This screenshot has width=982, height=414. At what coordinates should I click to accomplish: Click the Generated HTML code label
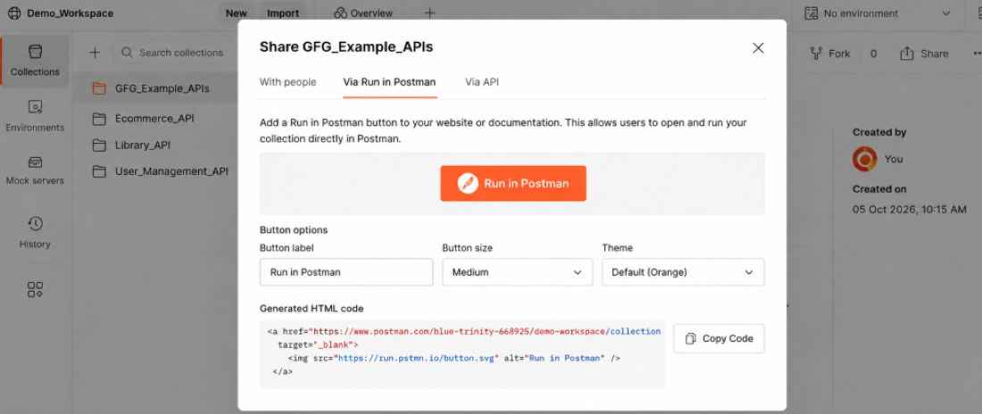(312, 308)
